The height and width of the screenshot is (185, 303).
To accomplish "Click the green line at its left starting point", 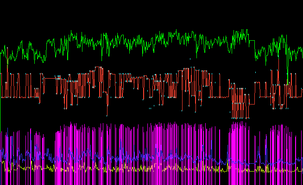I will click(2, 52).
